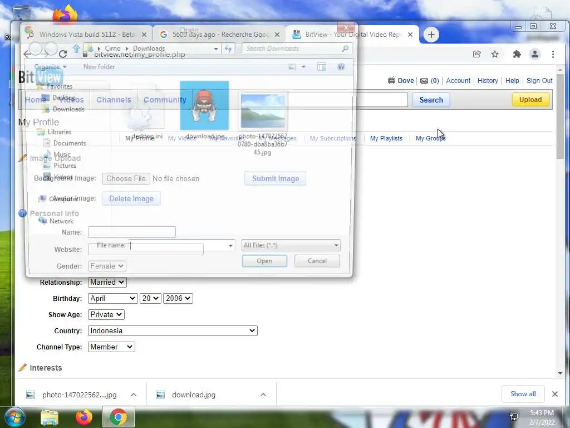Open Chrome's three-dot menu
The width and height of the screenshot is (570, 428).
[553, 54]
